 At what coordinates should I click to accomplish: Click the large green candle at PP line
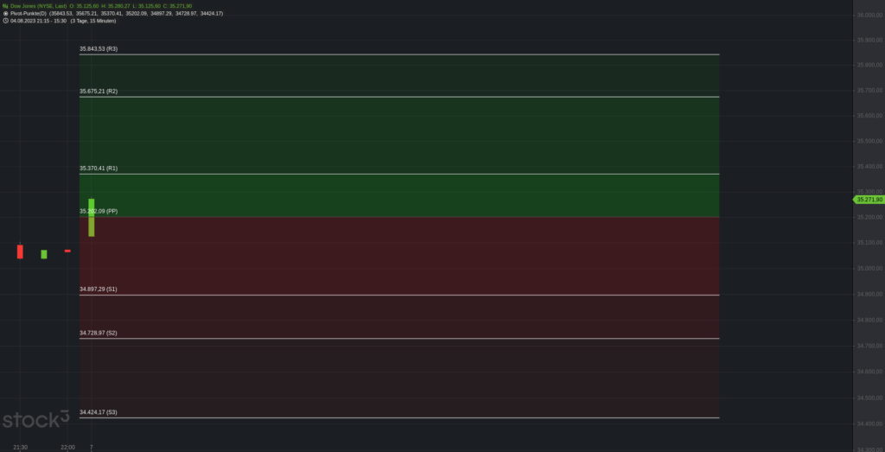pyautogui.click(x=92, y=217)
